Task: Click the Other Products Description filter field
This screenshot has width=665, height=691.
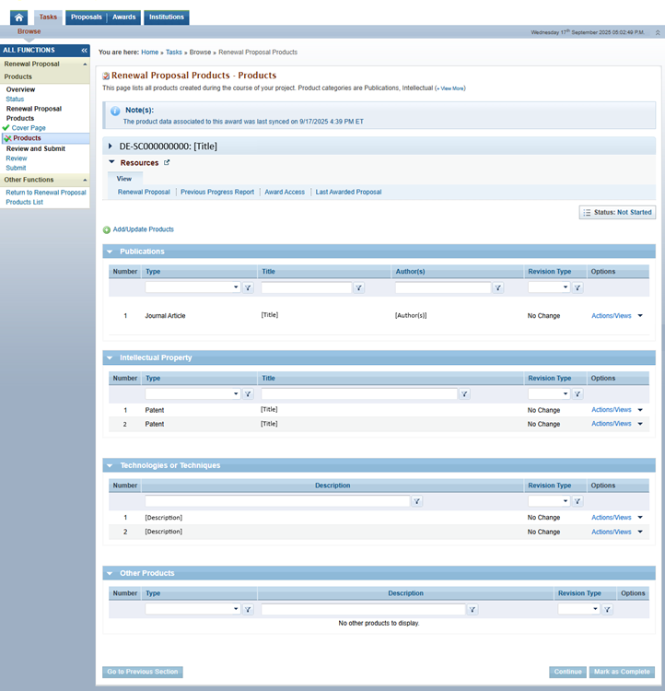Action: [363, 609]
